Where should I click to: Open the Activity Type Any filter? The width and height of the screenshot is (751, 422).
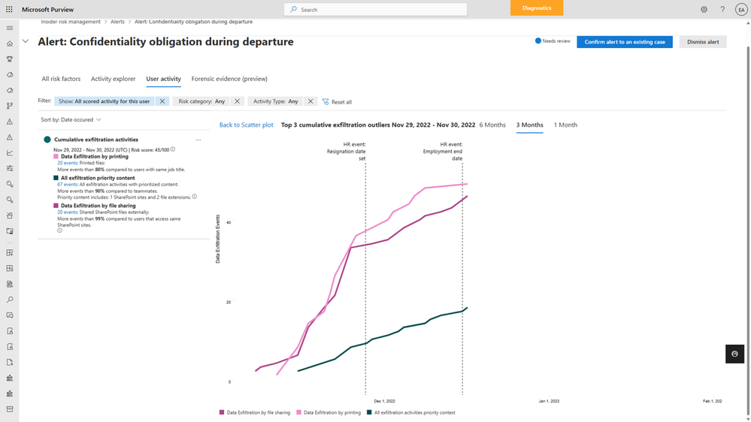click(x=275, y=101)
